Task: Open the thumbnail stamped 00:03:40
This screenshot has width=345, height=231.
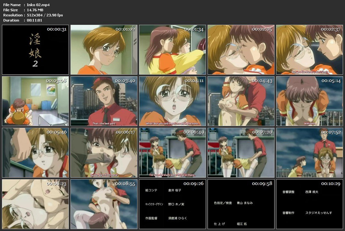Action: click(x=104, y=101)
